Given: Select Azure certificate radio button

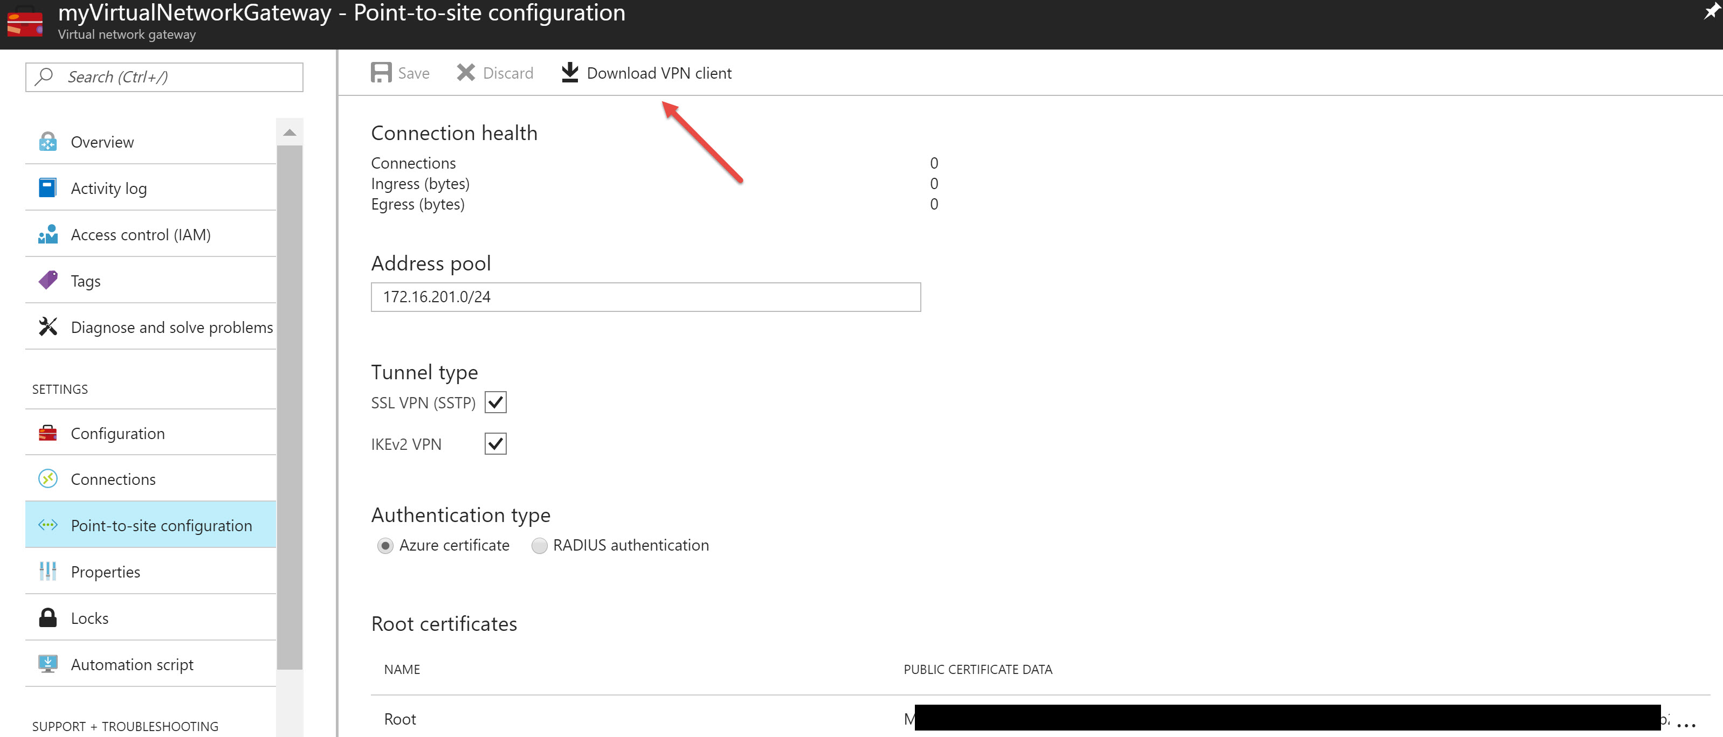Looking at the screenshot, I should (x=385, y=546).
